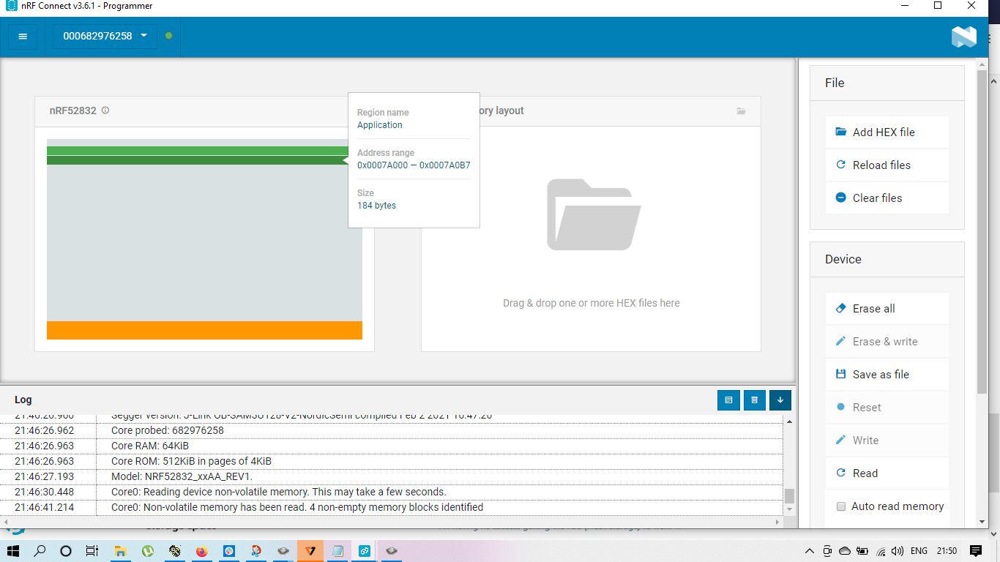Show hidden system tray icons
Screen dimensions: 1000x562
pos(810,551)
